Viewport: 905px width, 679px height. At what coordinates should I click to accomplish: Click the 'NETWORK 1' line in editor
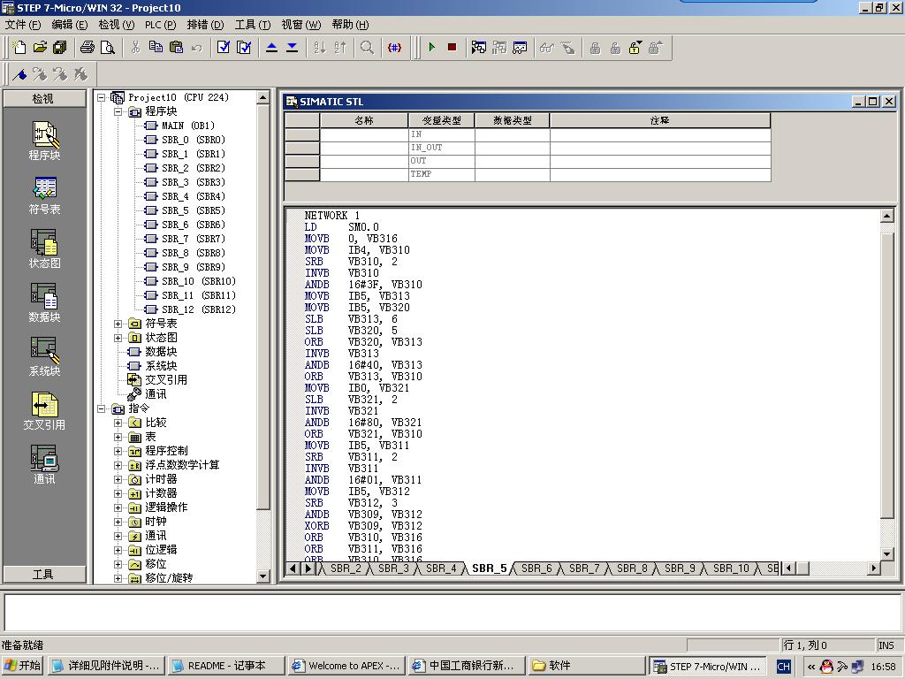pyautogui.click(x=332, y=216)
